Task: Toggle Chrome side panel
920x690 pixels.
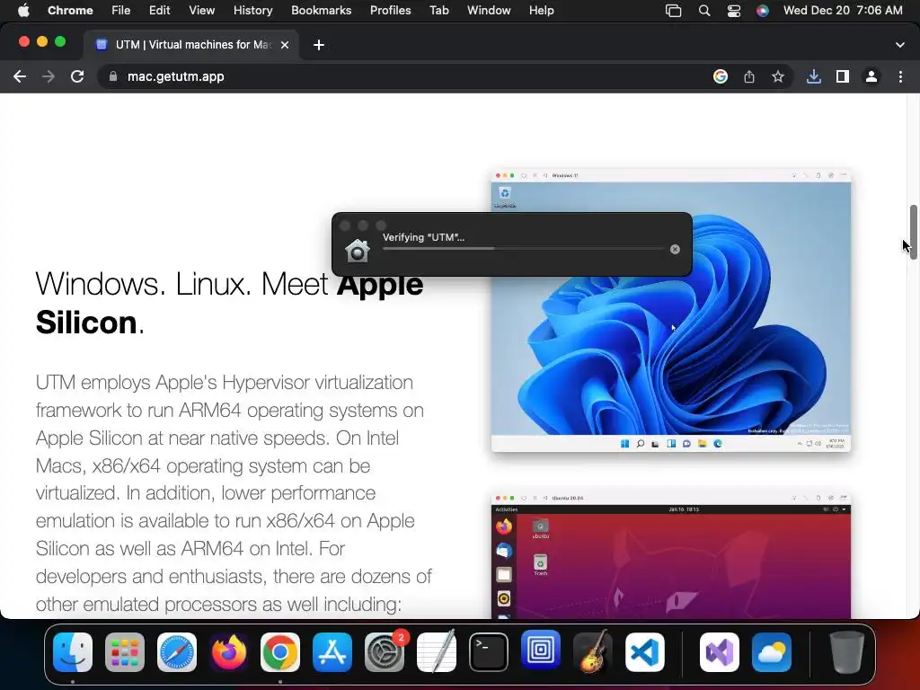Action: [x=843, y=76]
